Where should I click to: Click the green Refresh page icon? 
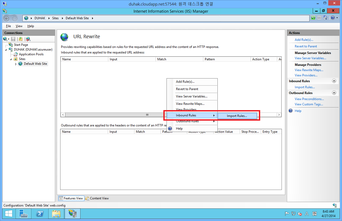pyautogui.click(x=313, y=18)
